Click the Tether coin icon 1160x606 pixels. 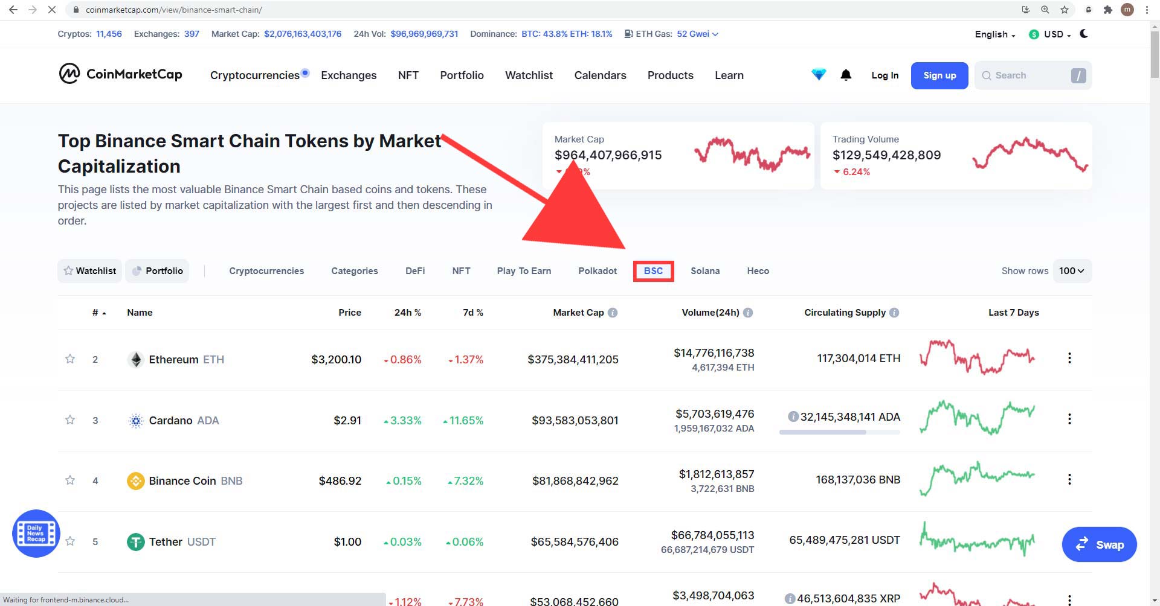136,542
